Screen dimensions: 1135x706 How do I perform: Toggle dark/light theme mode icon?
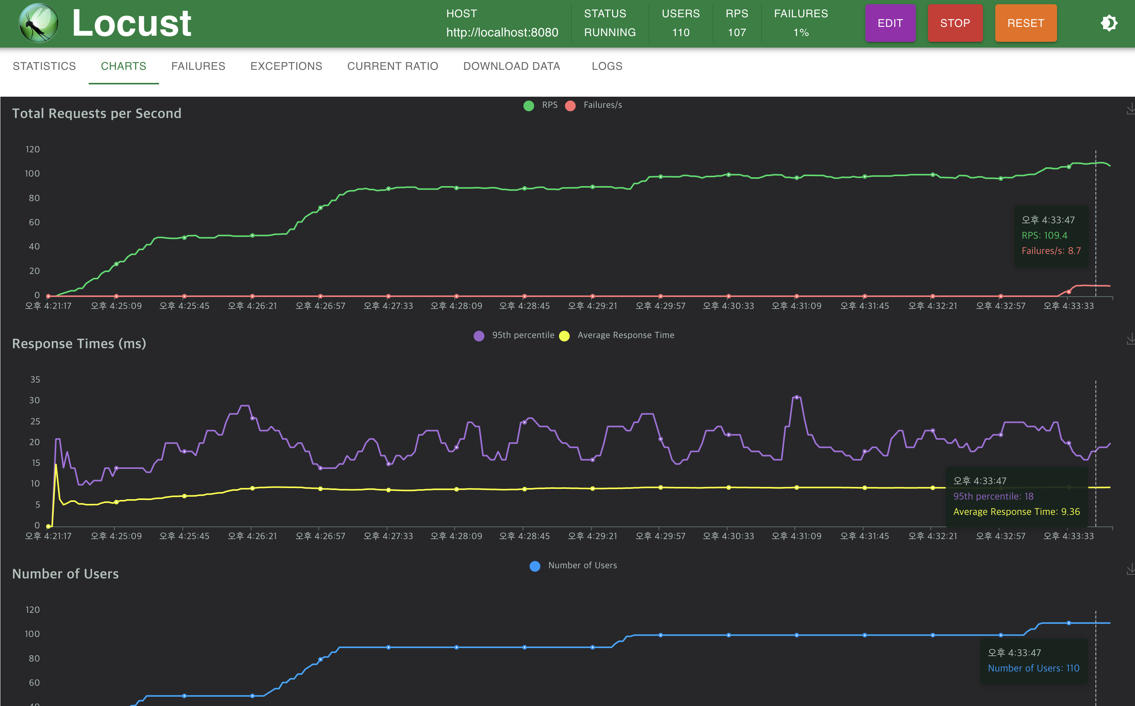[1109, 23]
